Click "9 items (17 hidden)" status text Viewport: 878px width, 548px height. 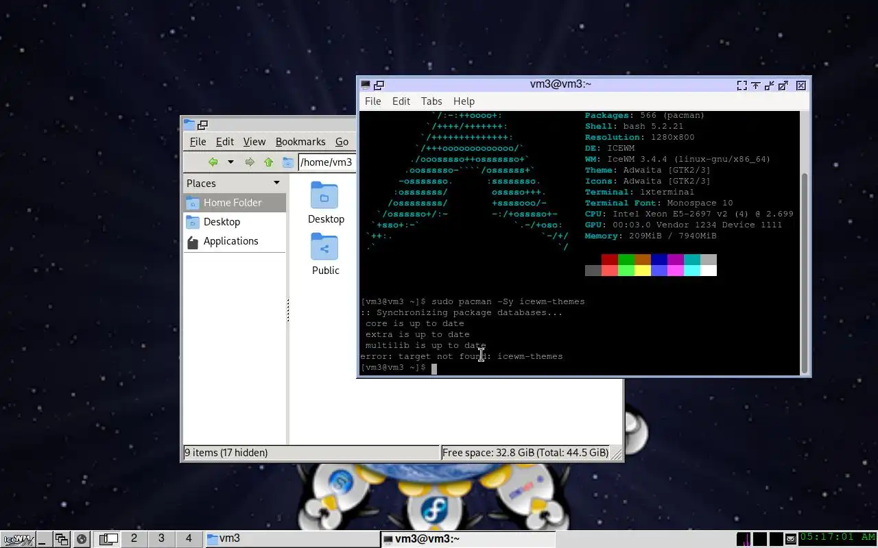226,453
